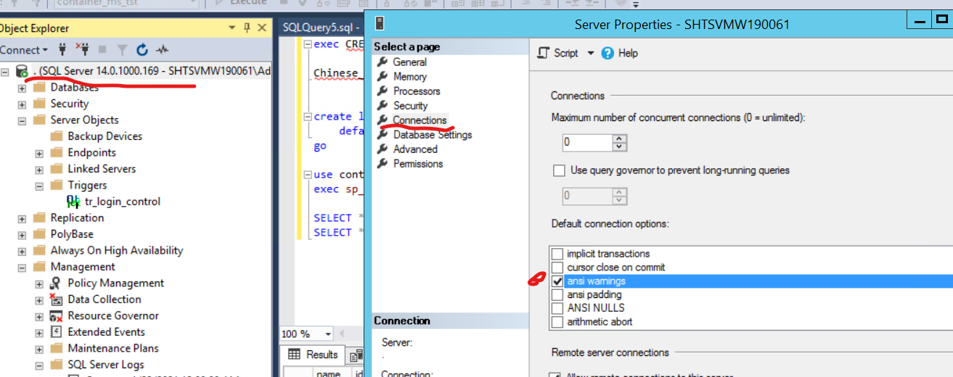Screen dimensions: 953x377
Task: Collapse the Server Objects node
Action: click(22, 120)
